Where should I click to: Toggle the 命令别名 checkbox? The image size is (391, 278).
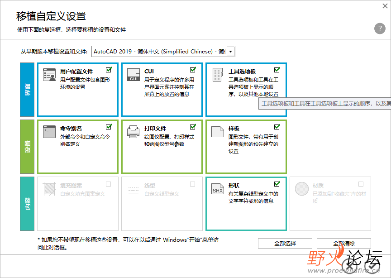tap(109, 127)
